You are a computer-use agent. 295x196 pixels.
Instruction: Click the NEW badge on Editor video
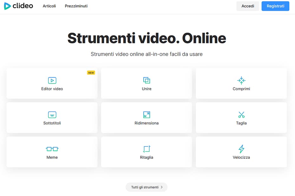tap(91, 73)
